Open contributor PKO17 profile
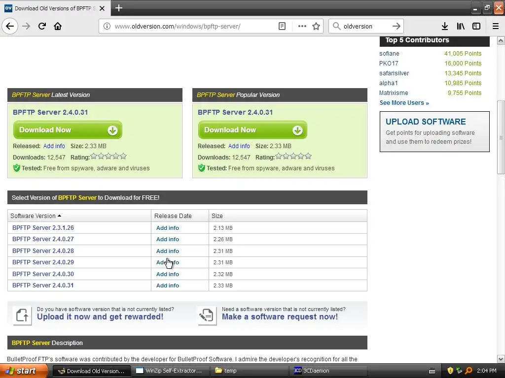This screenshot has width=505, height=378. click(389, 63)
